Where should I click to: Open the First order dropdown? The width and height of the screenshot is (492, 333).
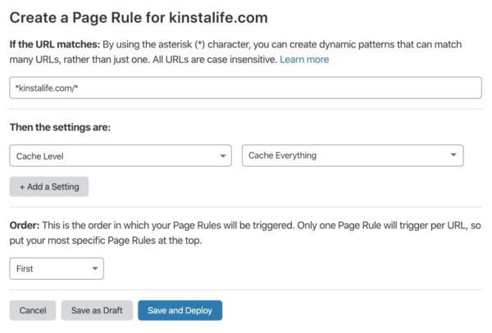click(57, 268)
